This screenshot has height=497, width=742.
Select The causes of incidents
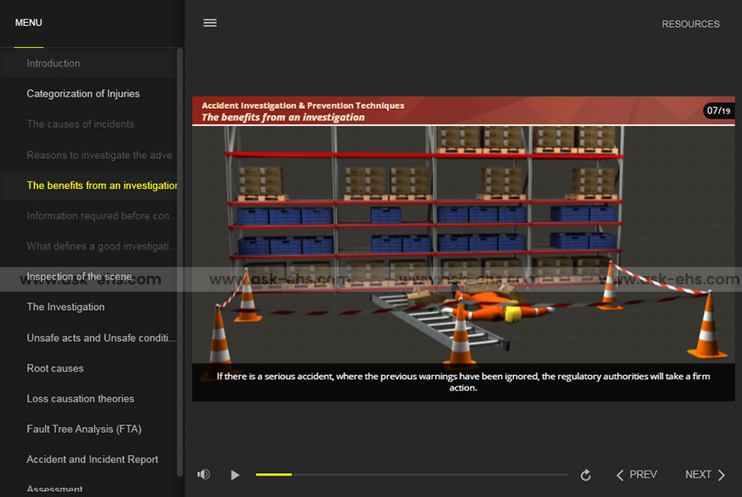pos(80,124)
